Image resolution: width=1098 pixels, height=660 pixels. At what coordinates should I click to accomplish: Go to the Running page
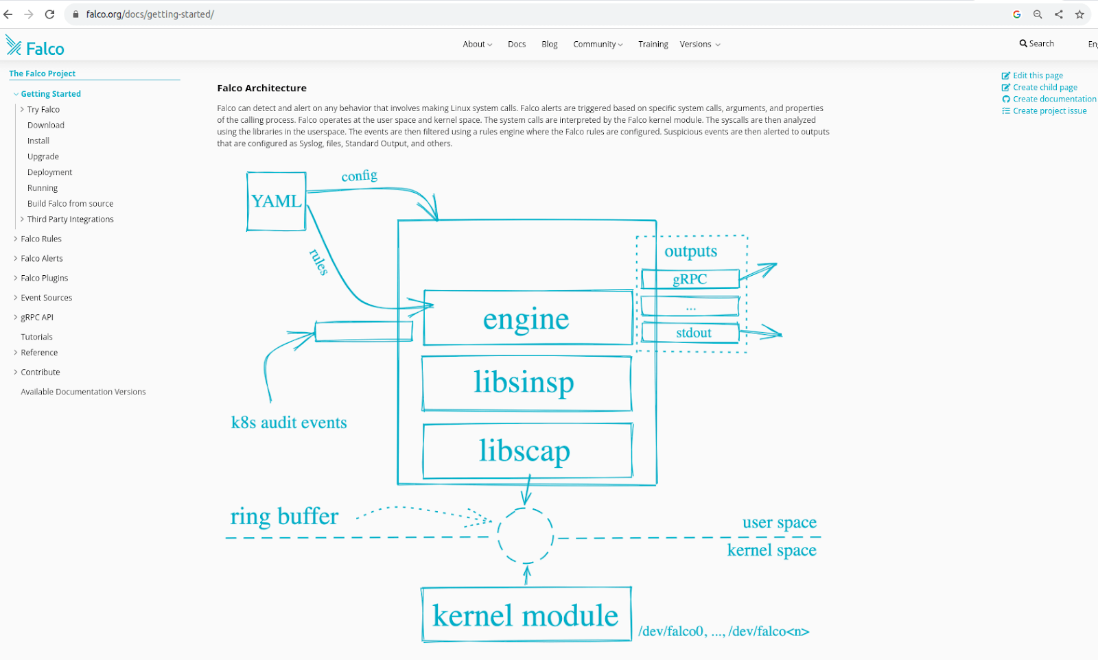click(x=43, y=188)
